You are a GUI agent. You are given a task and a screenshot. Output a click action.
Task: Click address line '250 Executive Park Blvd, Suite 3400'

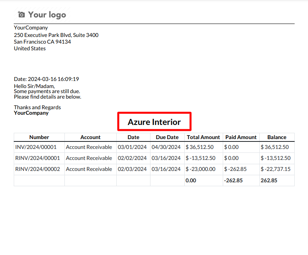tap(56, 35)
